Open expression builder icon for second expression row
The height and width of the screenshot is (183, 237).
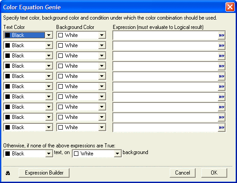coord(221,45)
